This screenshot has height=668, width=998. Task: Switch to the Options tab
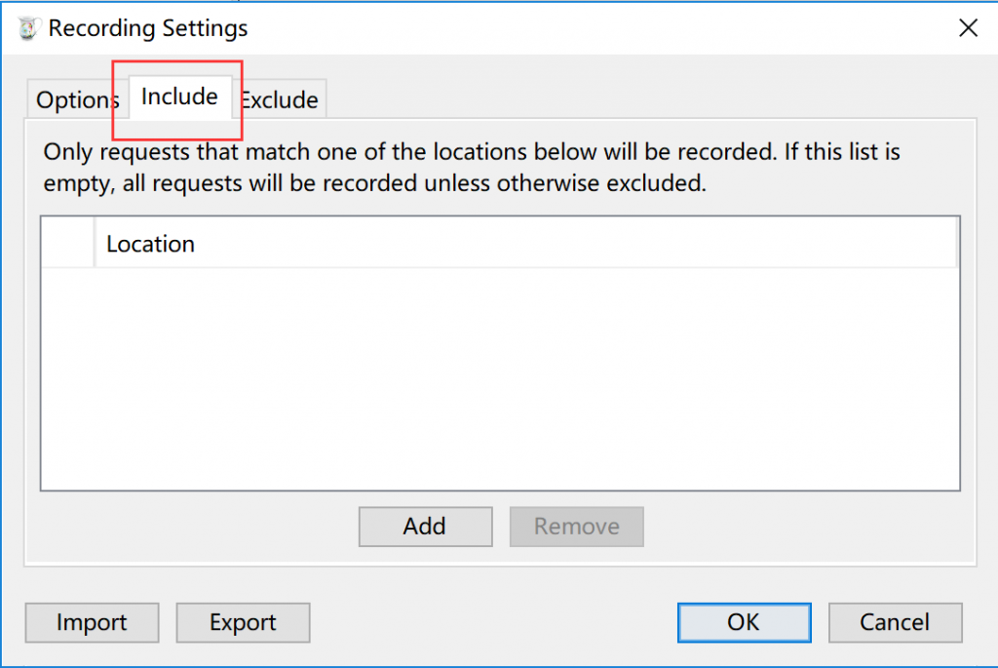78,99
